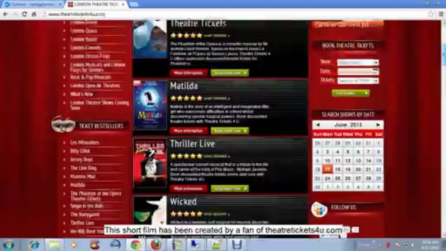
Task: Select June 10 in the calendar
Action: click(x=327, y=161)
